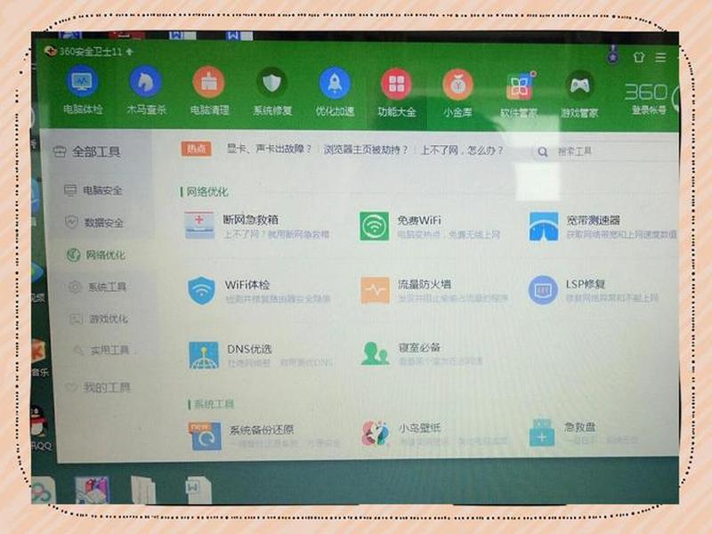Launch 宽带测速器 speed test icon
Viewport: 712px width, 534px height.
click(544, 226)
